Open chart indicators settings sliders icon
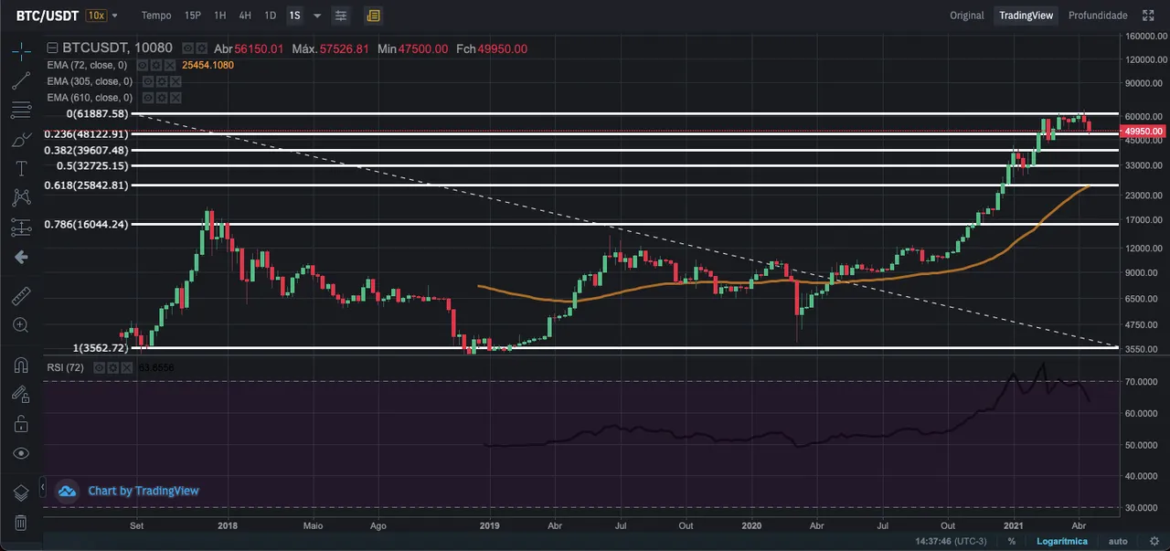Screen dimensions: 1170x551 pyautogui.click(x=341, y=16)
